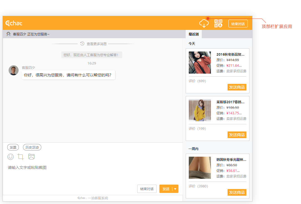Viewport: 301px width, 204px height.
Task: Send the 2016秋冬新品 product via 发送商品
Action: point(237,87)
